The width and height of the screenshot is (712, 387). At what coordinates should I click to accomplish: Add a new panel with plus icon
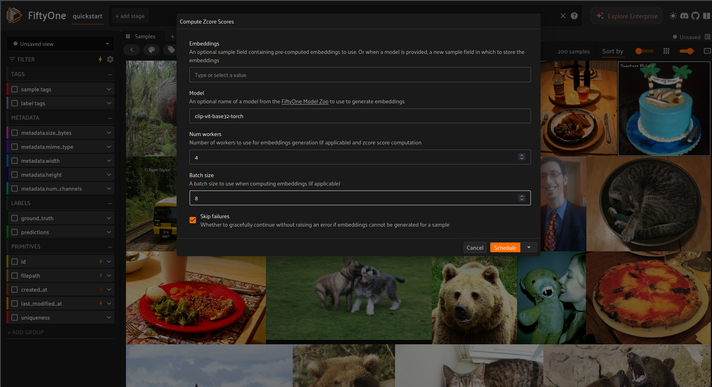173,36
